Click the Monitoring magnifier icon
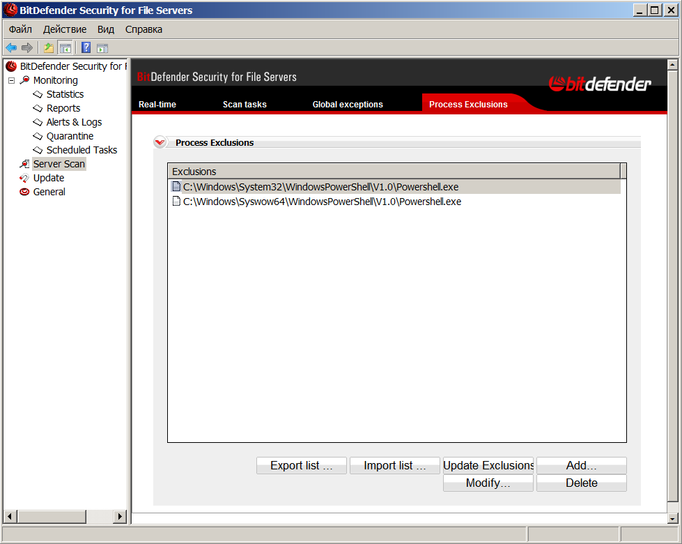This screenshot has width=682, height=544. [25, 80]
